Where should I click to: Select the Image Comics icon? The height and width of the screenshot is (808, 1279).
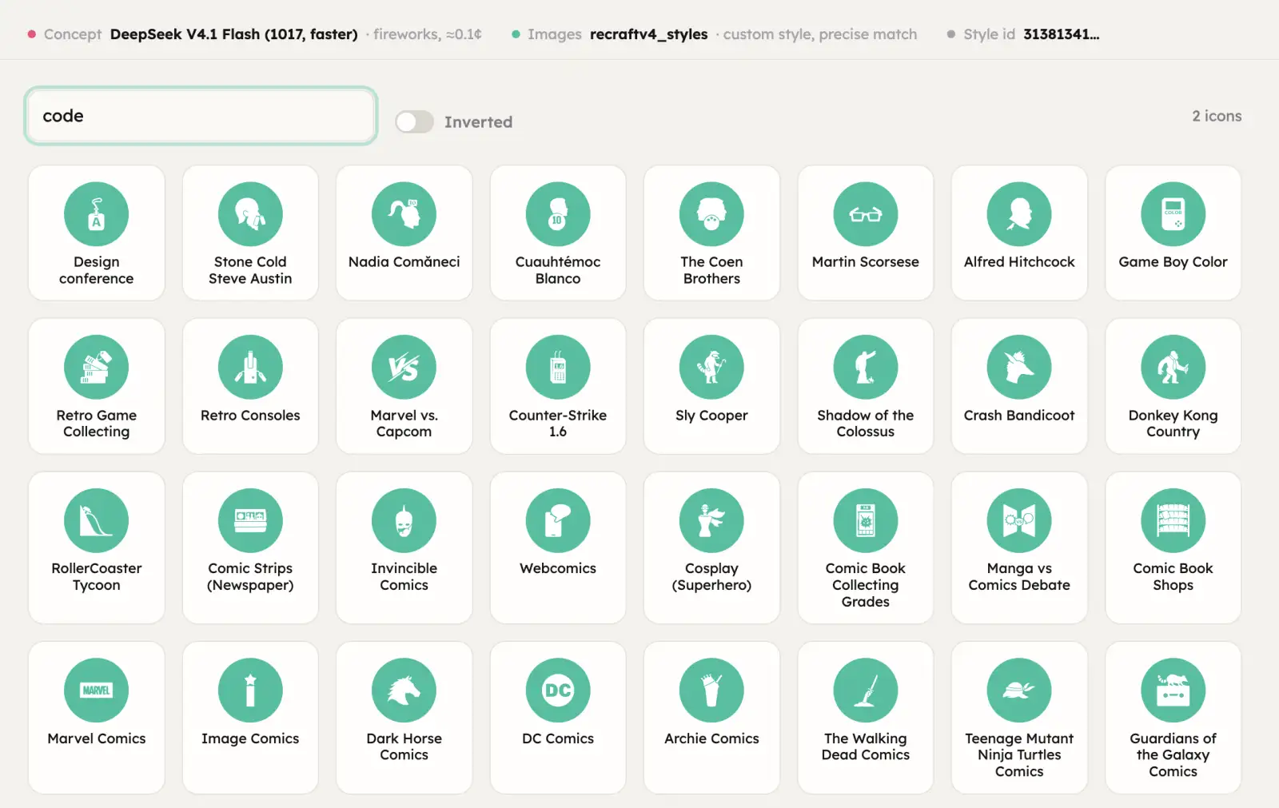[250, 690]
